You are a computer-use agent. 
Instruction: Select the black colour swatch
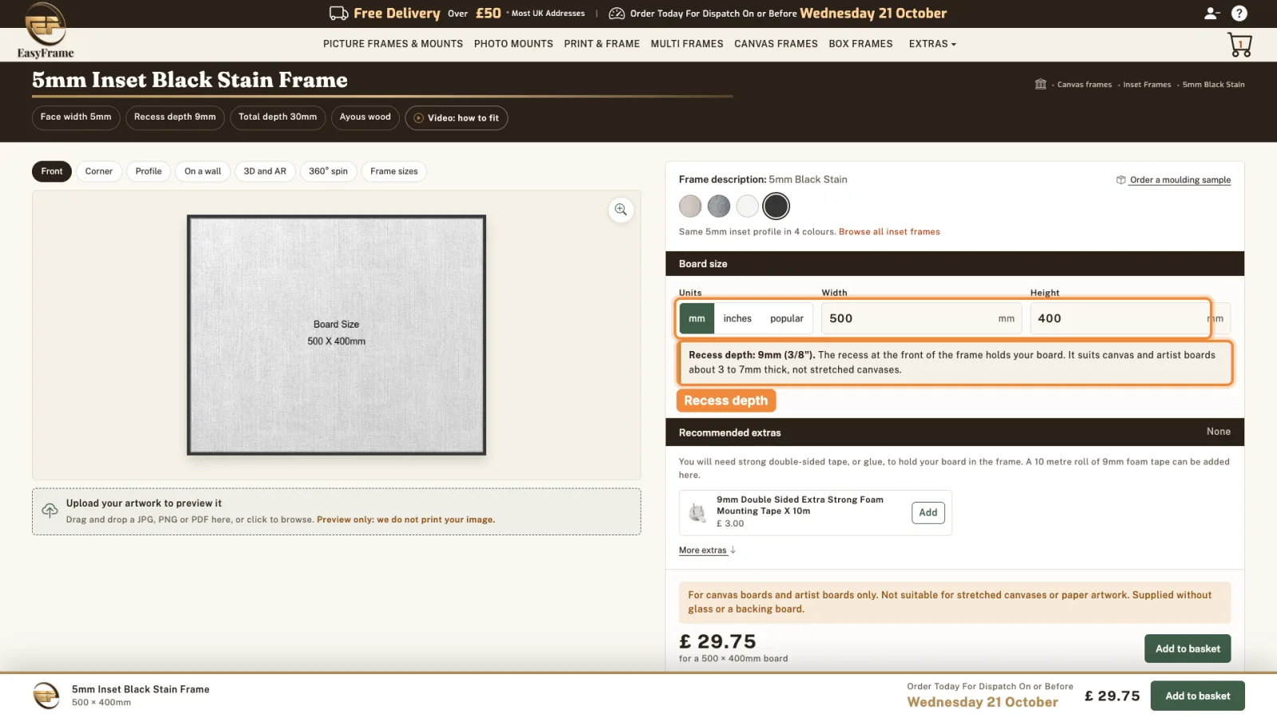point(776,207)
